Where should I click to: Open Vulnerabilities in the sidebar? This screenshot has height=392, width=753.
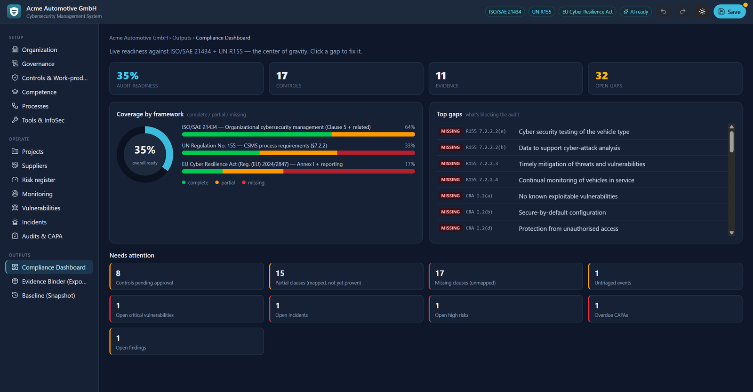[x=49, y=208]
